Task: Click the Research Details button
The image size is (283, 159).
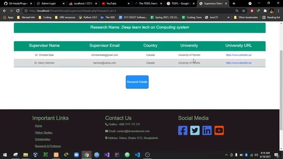Action: (x=137, y=82)
